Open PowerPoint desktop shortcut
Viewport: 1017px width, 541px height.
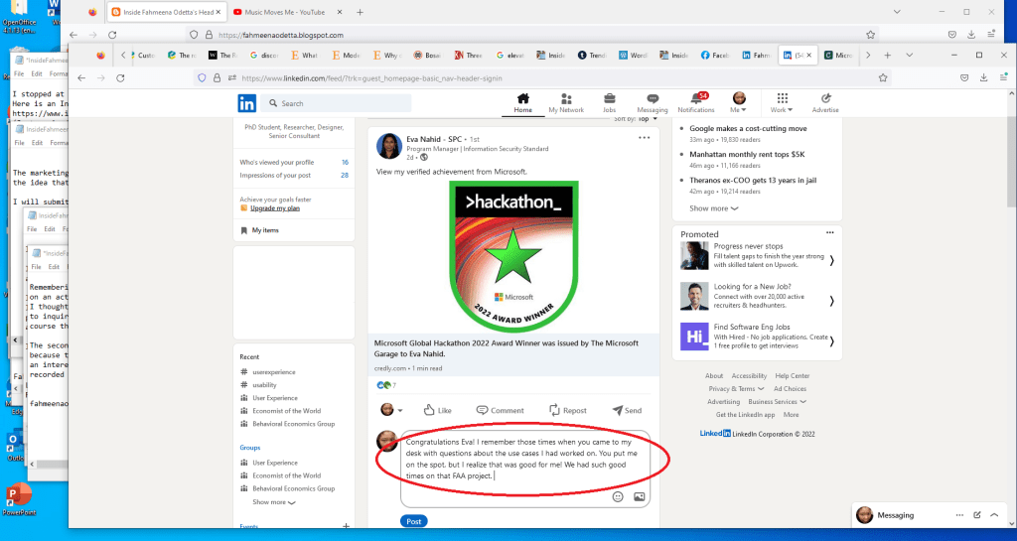click(18, 499)
